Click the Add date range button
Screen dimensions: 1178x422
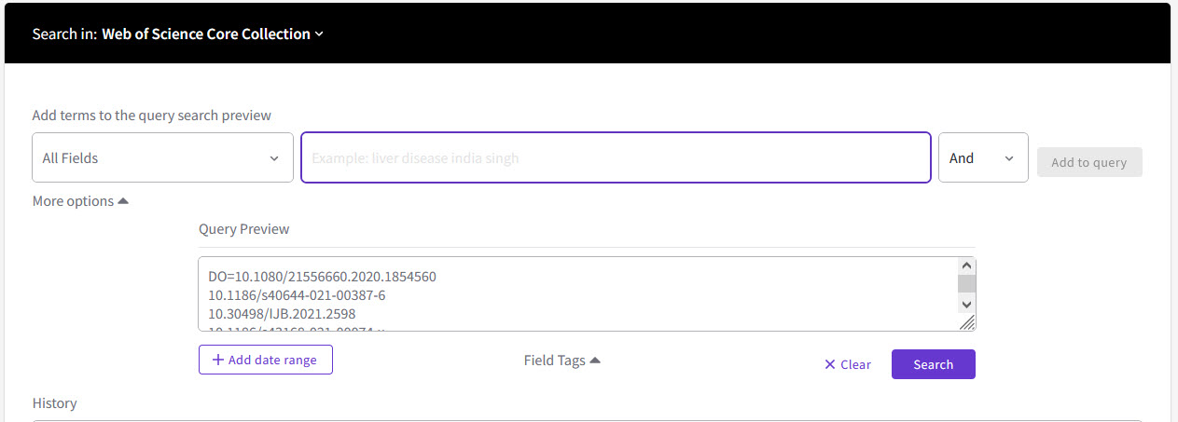pos(266,360)
